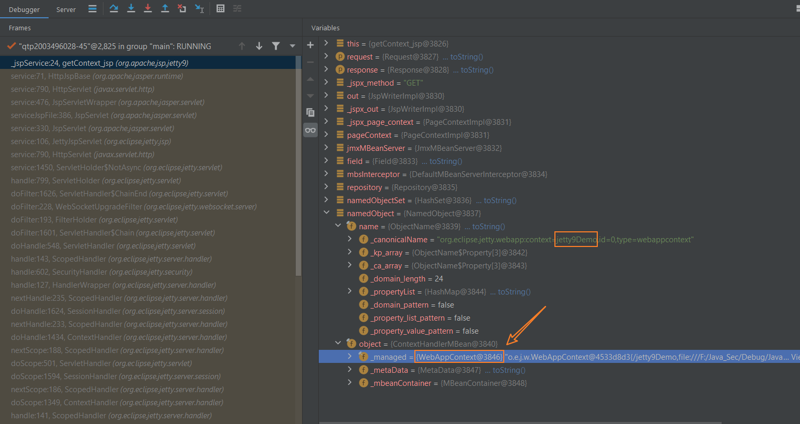This screenshot has height=424, width=800.
Task: Click the Show Execution Point icon
Action: [x=92, y=8]
